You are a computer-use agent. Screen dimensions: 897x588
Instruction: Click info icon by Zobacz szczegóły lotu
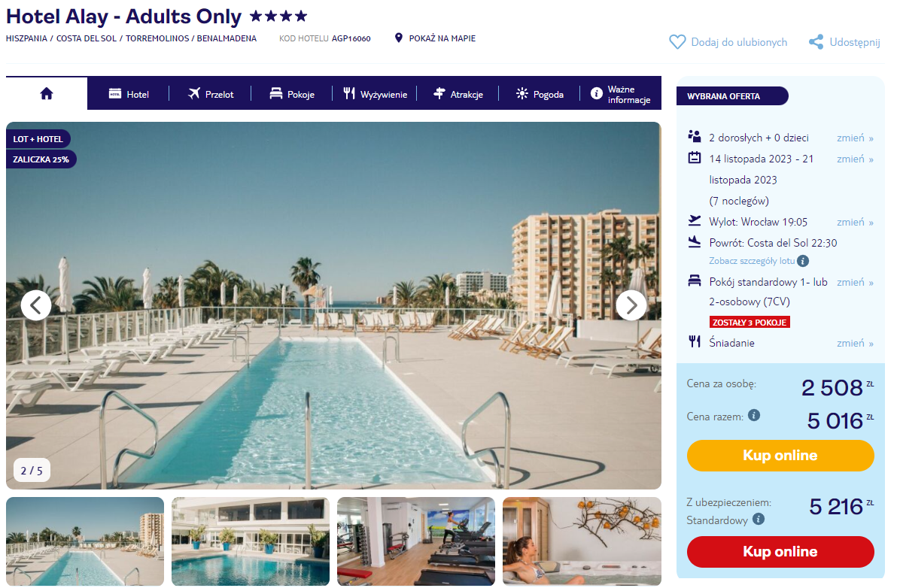(803, 261)
